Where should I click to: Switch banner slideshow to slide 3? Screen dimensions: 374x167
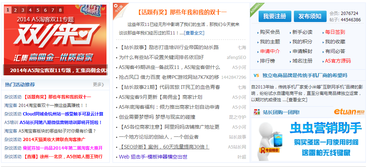click(23, 10)
